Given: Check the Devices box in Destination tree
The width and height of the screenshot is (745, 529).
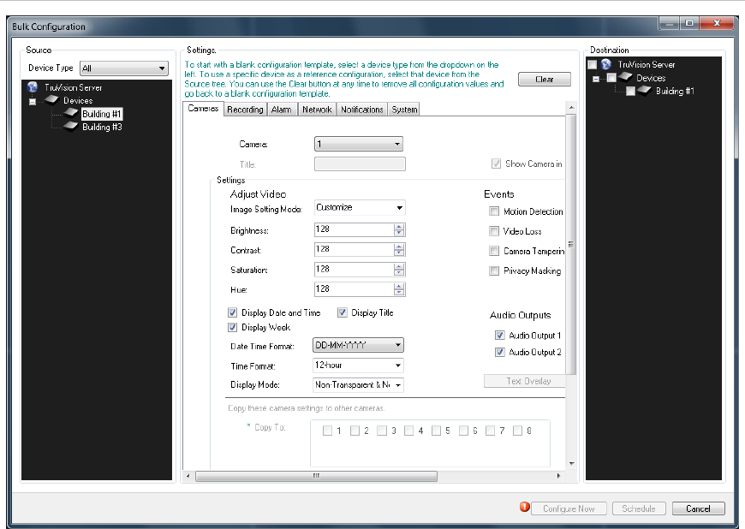Looking at the screenshot, I should pos(611,77).
